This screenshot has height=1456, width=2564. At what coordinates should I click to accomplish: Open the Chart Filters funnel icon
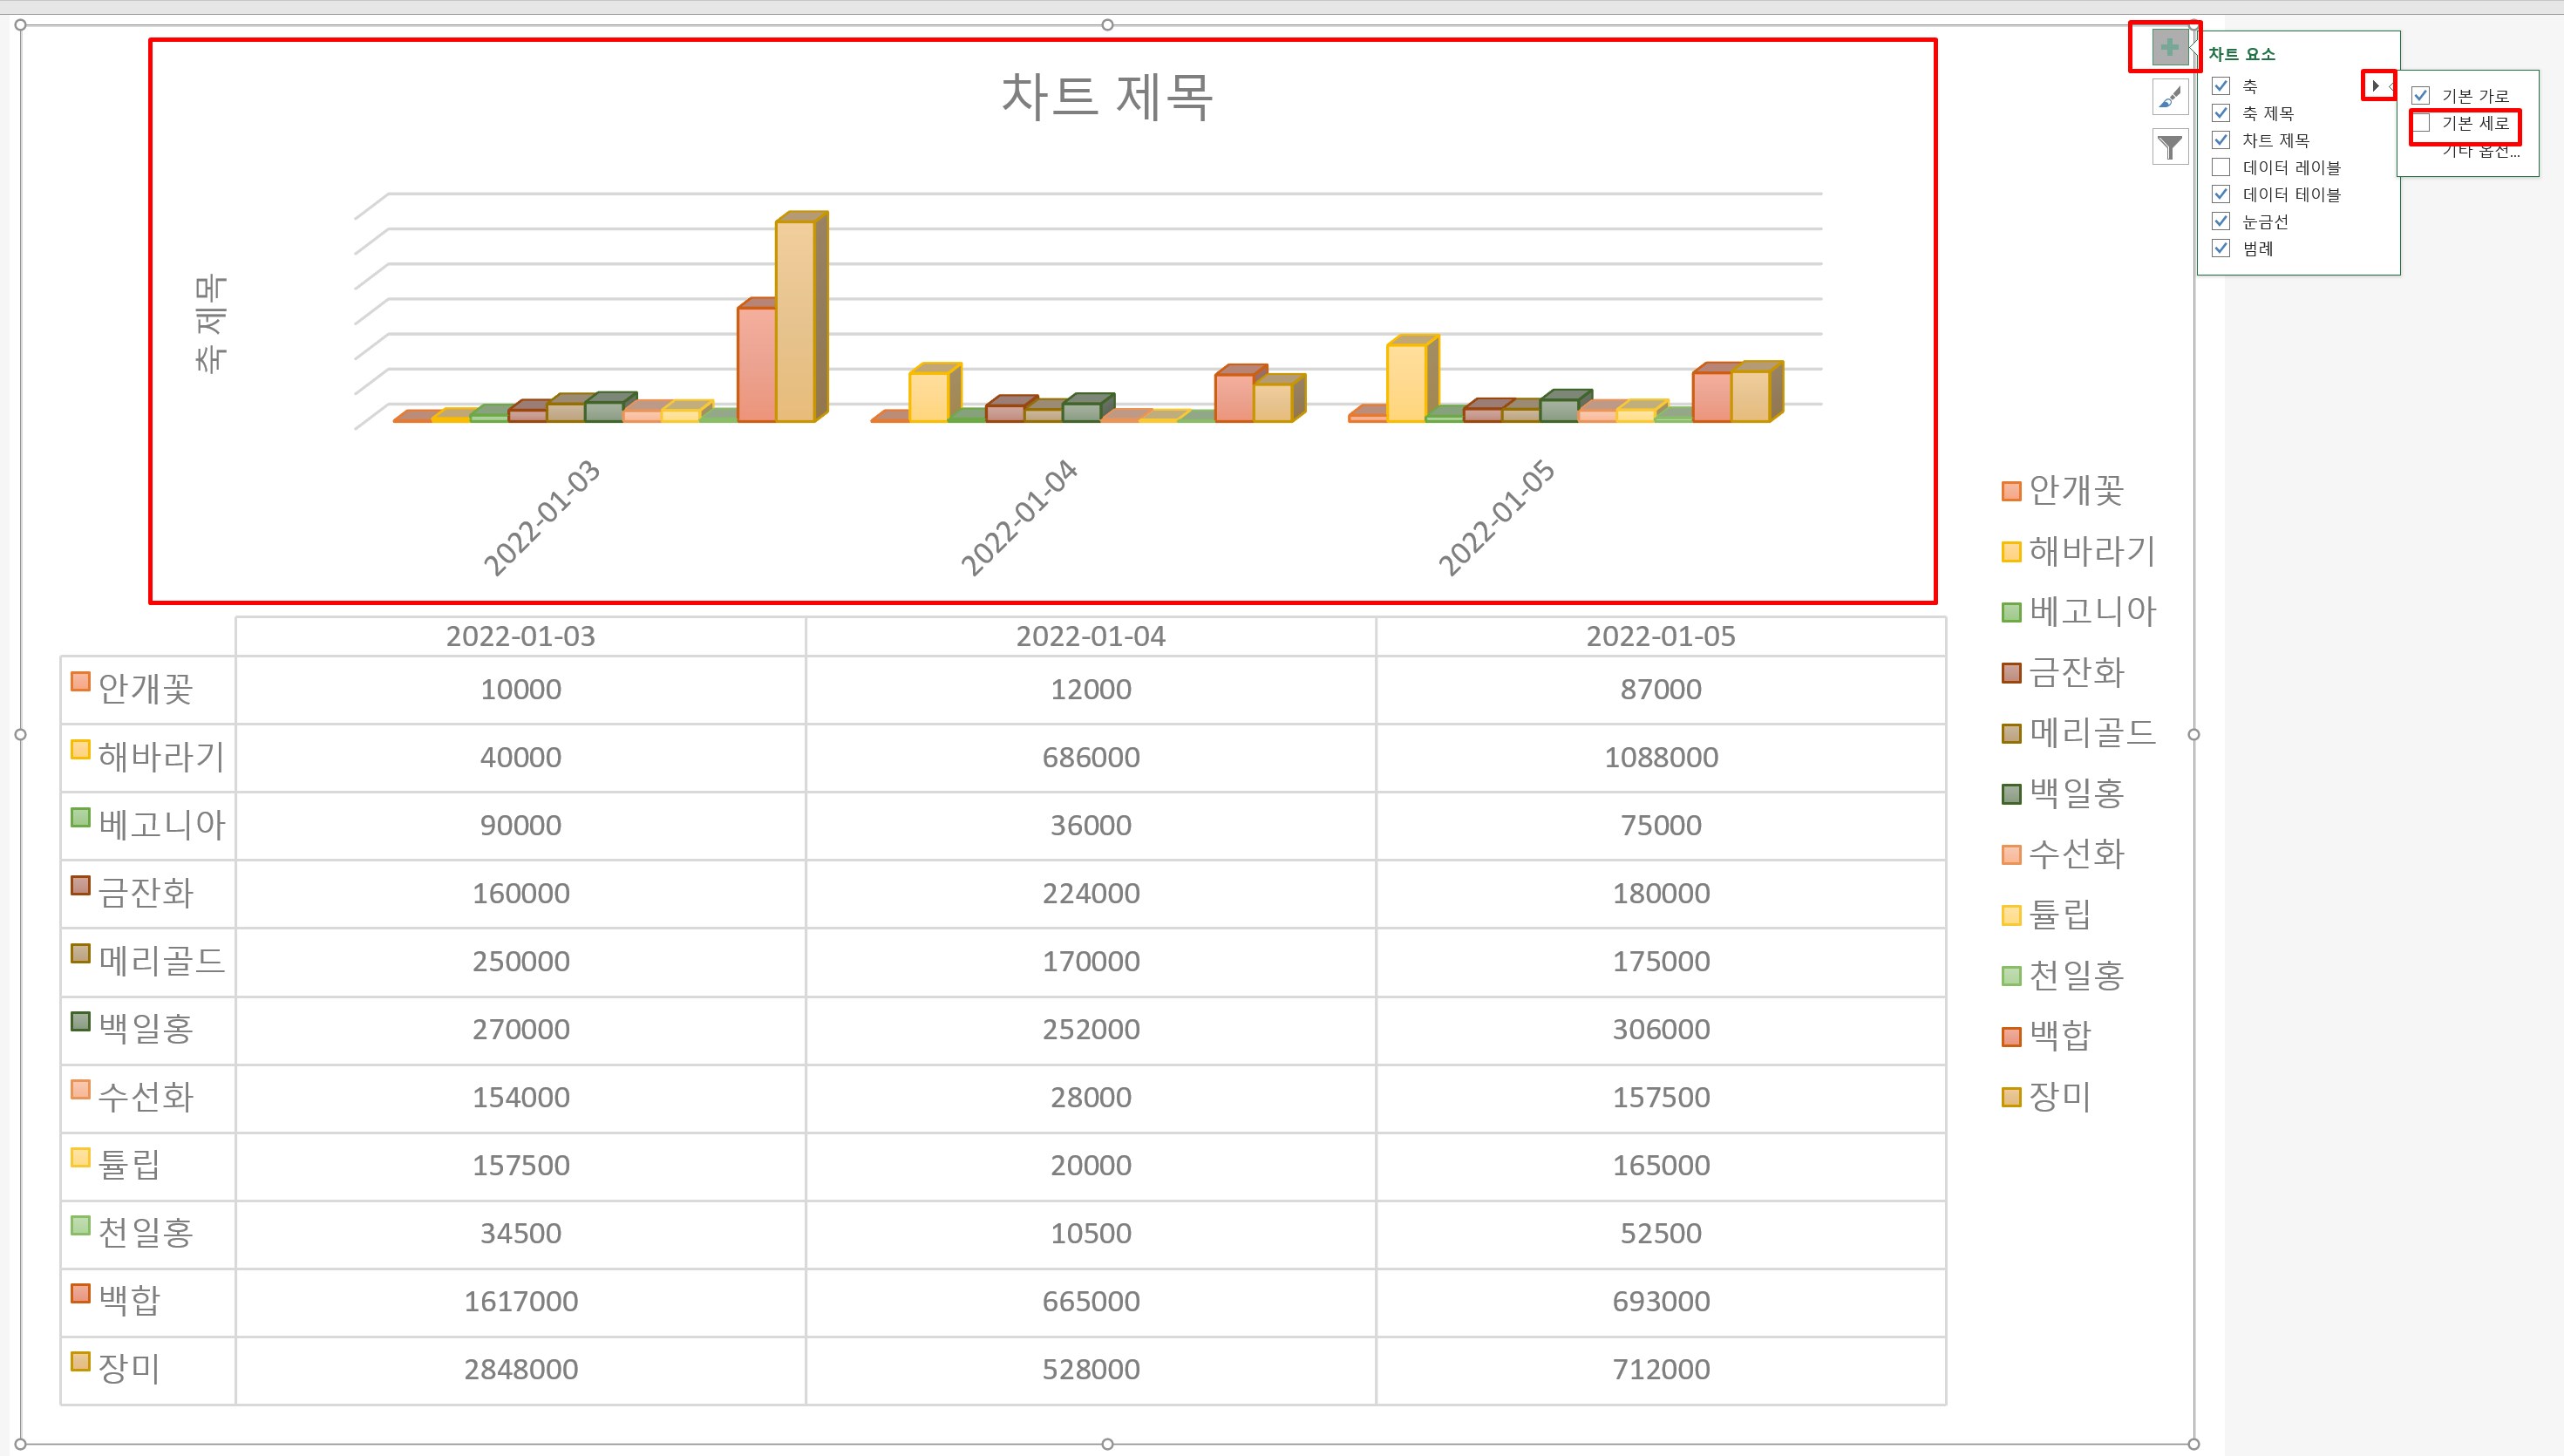(2169, 148)
